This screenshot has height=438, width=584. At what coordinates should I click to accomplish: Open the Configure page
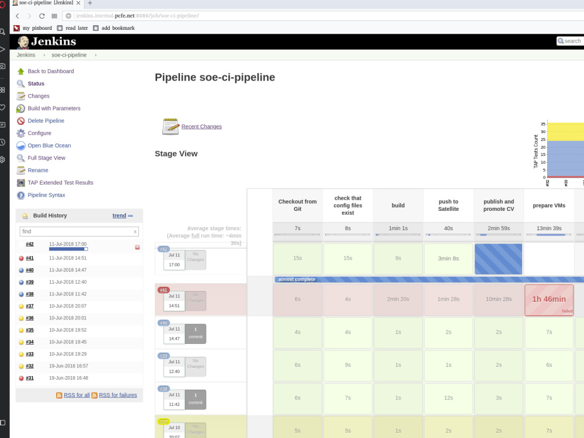pyautogui.click(x=40, y=133)
